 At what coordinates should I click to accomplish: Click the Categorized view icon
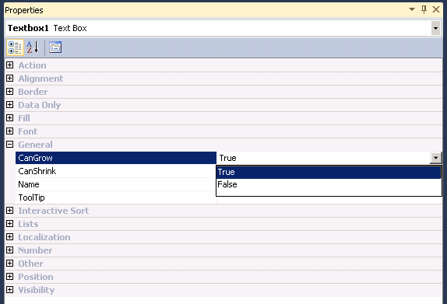(15, 47)
